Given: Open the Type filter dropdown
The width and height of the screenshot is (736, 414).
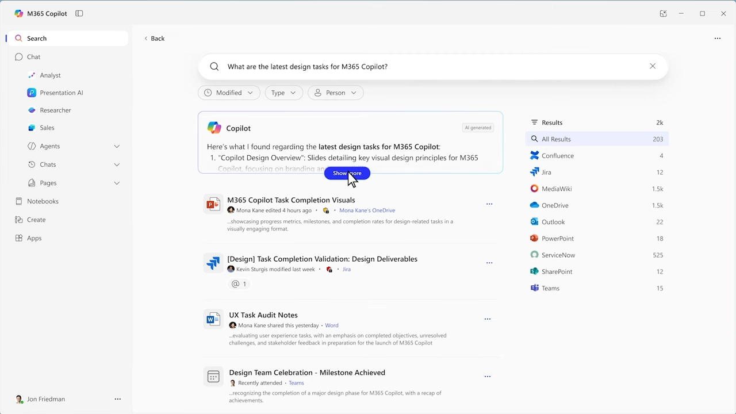Looking at the screenshot, I should pyautogui.click(x=283, y=93).
